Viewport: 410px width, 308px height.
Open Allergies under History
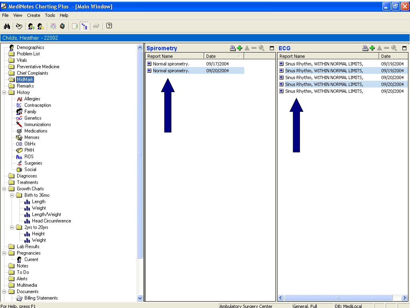pyautogui.click(x=32, y=99)
